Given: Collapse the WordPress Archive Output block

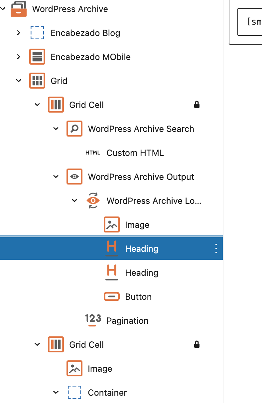Looking at the screenshot, I should click(x=56, y=177).
